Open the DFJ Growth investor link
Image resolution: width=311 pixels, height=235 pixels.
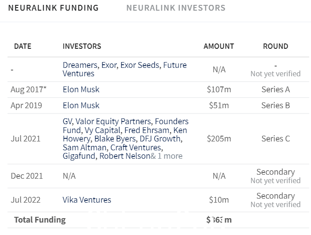tap(160, 139)
